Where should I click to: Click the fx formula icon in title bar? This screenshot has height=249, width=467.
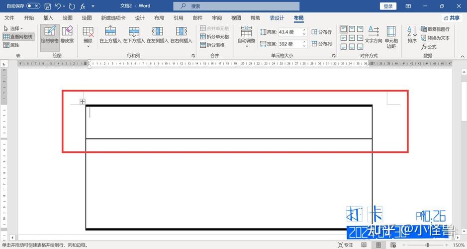click(83, 6)
